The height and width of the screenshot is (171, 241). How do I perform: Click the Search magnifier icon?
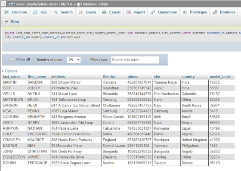pyautogui.click(x=56, y=12)
